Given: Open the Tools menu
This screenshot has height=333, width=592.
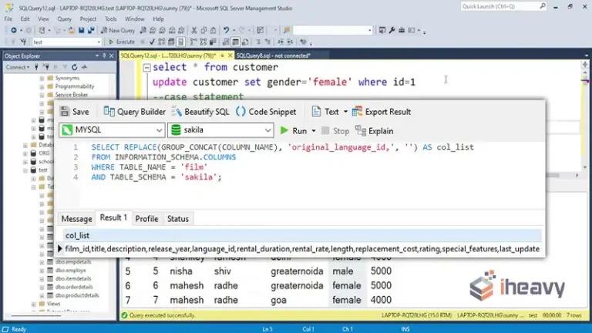Looking at the screenshot, I should pos(111,18).
